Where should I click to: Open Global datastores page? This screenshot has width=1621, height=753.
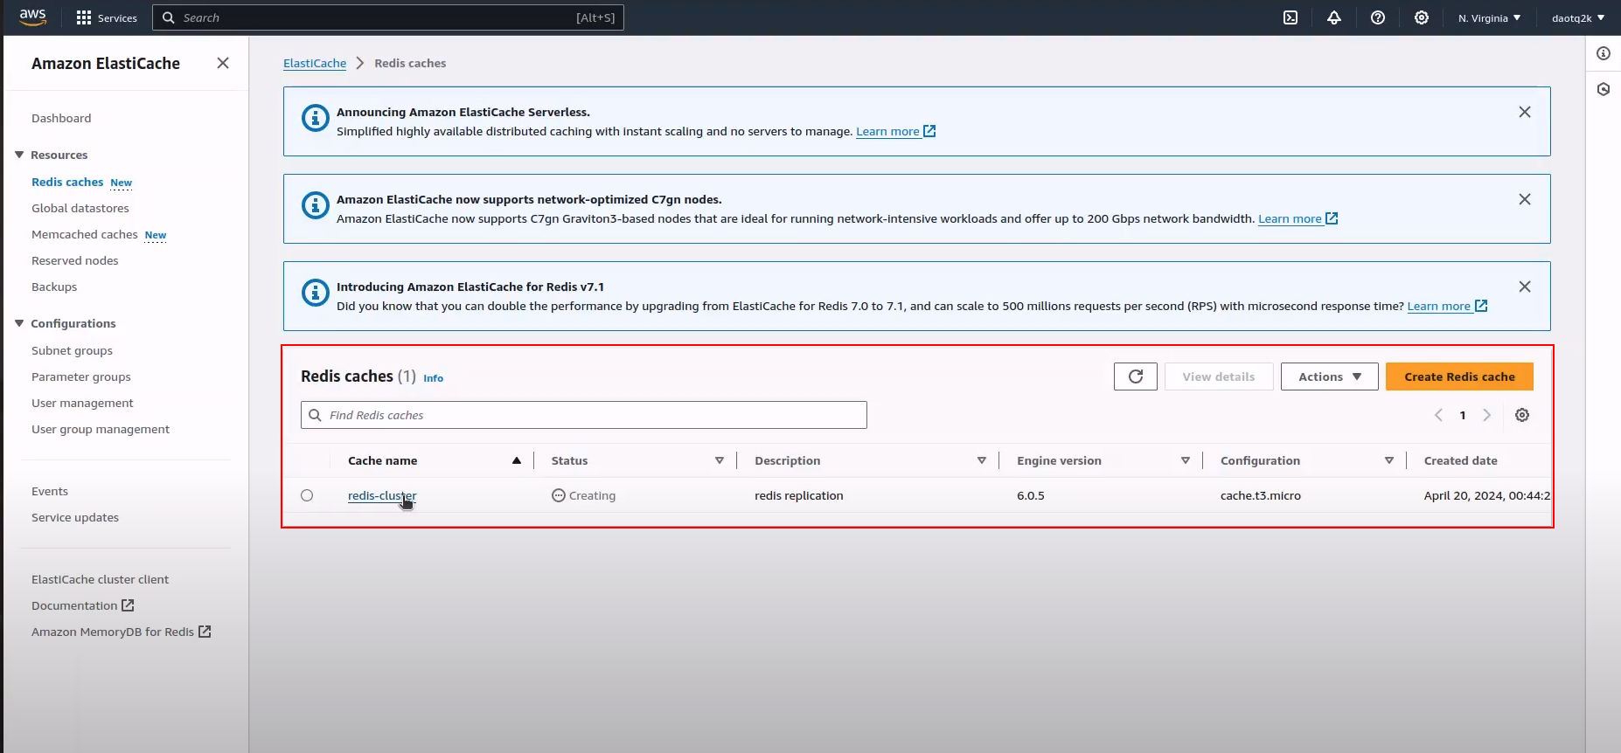(80, 208)
